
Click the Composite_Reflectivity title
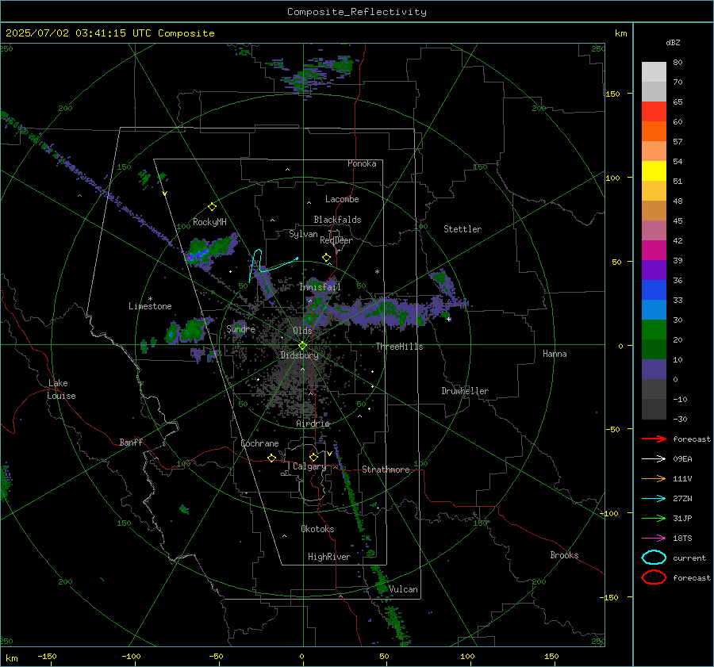click(x=357, y=12)
